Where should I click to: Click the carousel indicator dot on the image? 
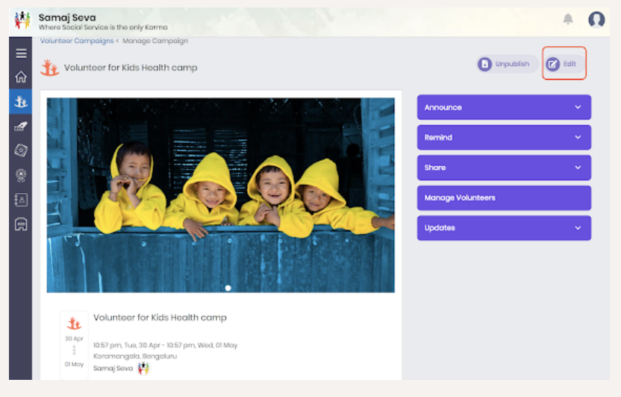click(228, 288)
